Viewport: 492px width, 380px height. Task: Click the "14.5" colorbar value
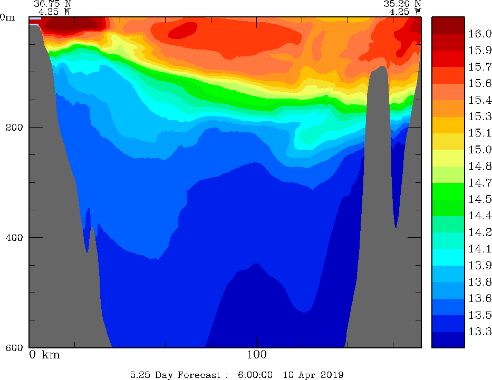[x=480, y=199]
